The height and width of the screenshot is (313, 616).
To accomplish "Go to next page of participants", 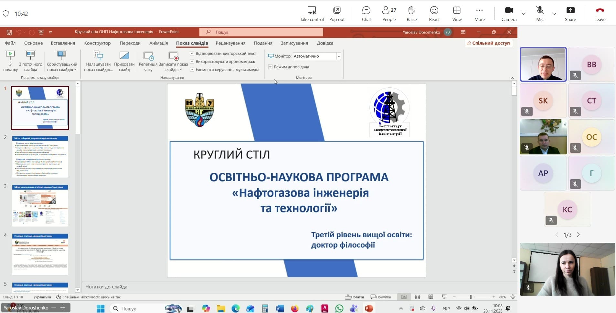I will [x=579, y=235].
